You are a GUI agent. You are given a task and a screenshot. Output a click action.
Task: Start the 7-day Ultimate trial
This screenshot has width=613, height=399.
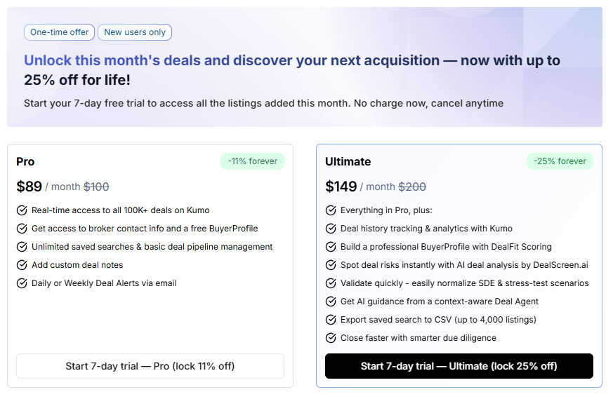coord(459,366)
